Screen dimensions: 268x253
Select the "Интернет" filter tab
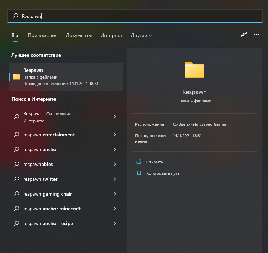click(x=111, y=36)
